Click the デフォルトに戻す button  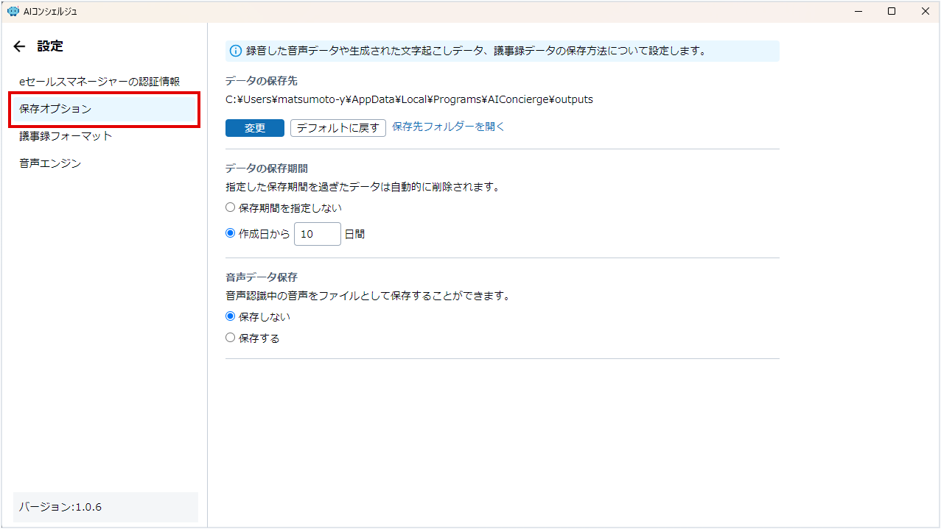(x=338, y=128)
